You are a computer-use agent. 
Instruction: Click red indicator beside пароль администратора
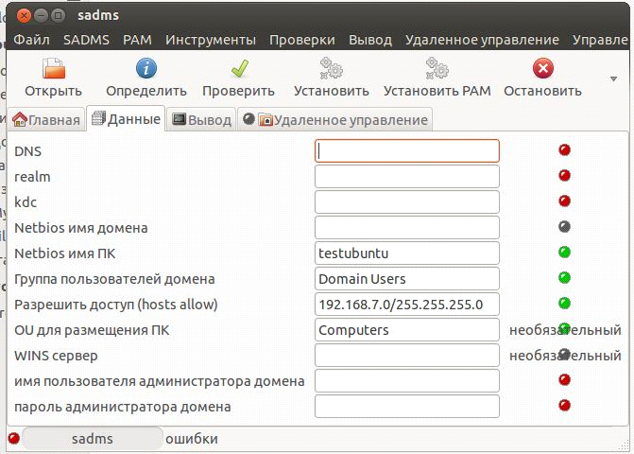pos(564,405)
